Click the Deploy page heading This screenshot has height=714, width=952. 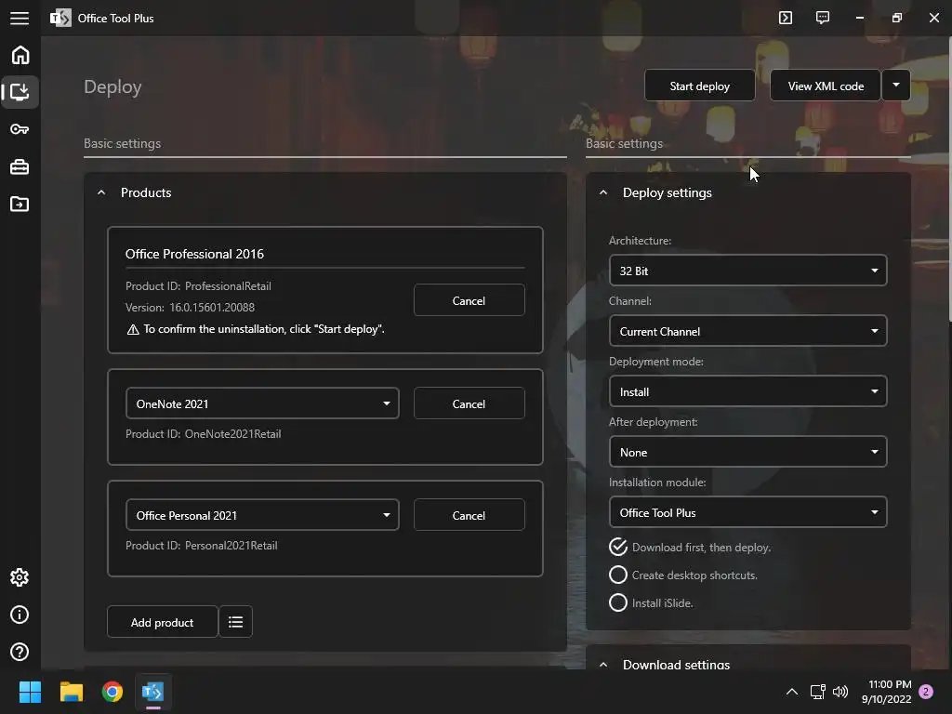pos(112,86)
